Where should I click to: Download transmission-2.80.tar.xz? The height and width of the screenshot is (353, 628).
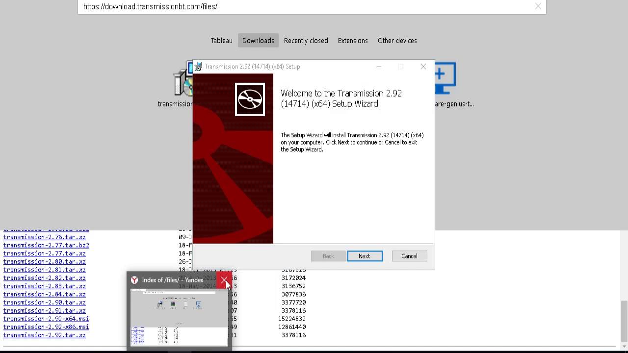click(45, 262)
